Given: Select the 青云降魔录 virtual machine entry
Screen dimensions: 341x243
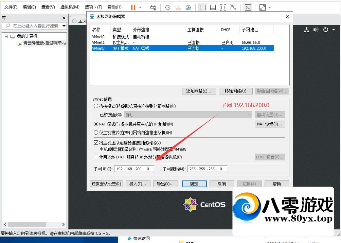Looking at the screenshot, I should point(44,43).
